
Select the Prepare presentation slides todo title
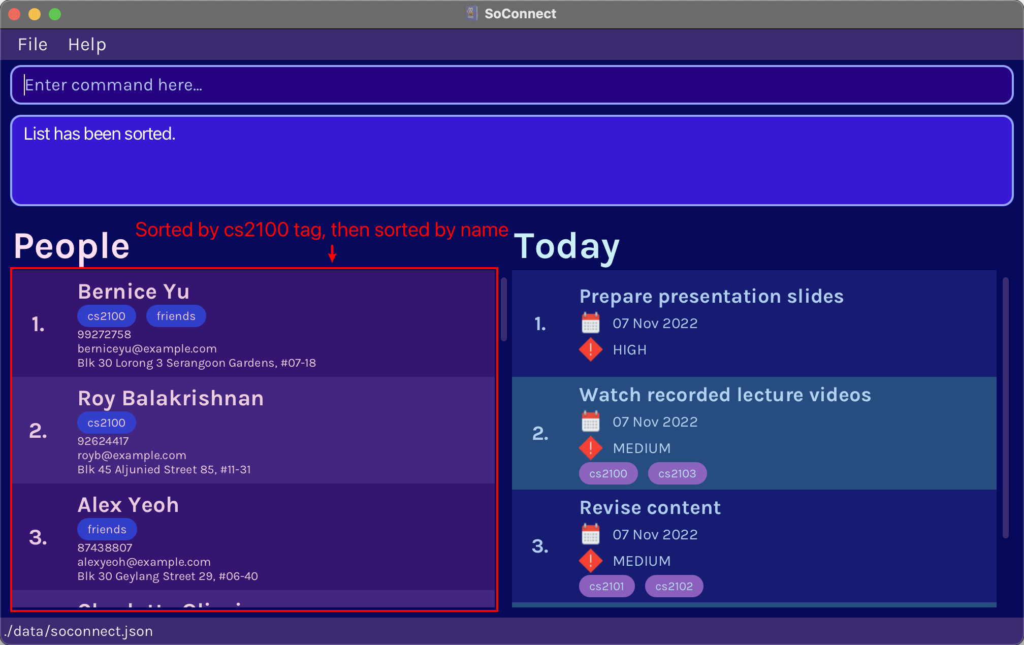(x=712, y=297)
